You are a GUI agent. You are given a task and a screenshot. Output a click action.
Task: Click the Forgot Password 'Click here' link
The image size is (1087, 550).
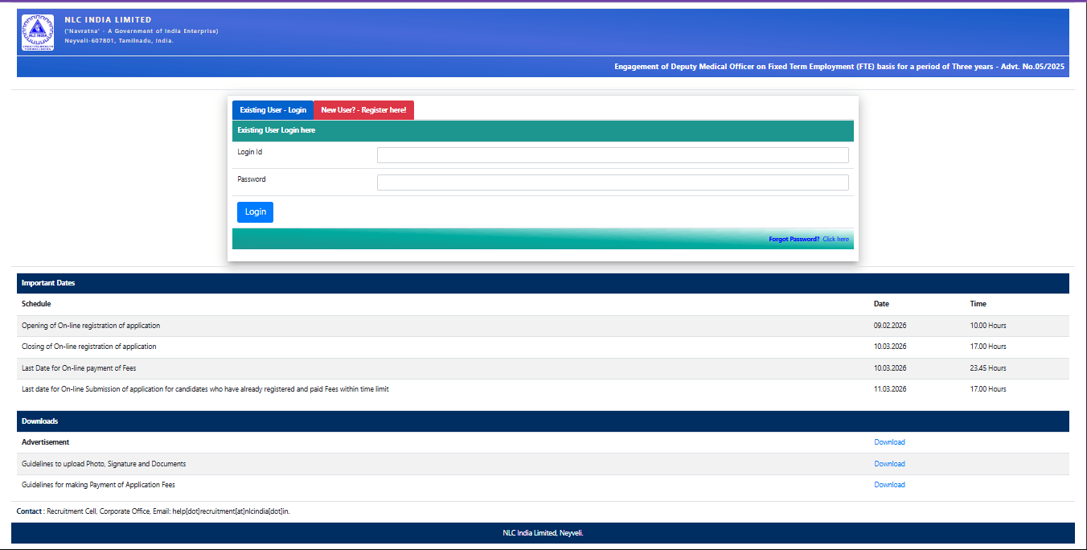coord(835,240)
